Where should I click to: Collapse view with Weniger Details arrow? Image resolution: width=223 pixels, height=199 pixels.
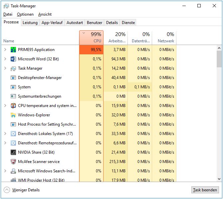tap(7, 190)
